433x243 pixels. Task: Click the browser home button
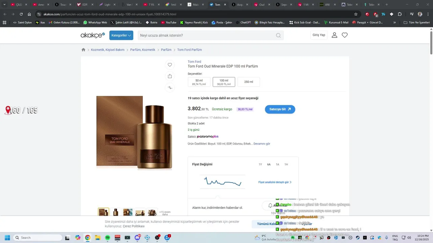[29, 14]
